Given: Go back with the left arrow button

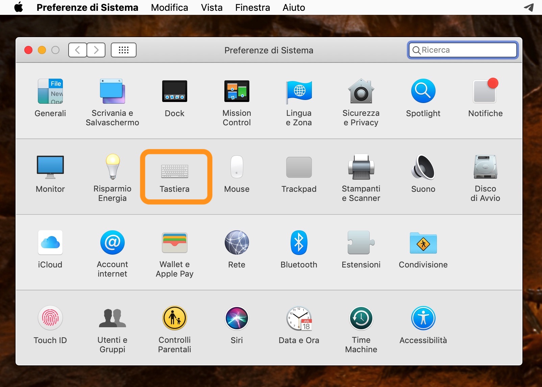Looking at the screenshot, I should (77, 50).
